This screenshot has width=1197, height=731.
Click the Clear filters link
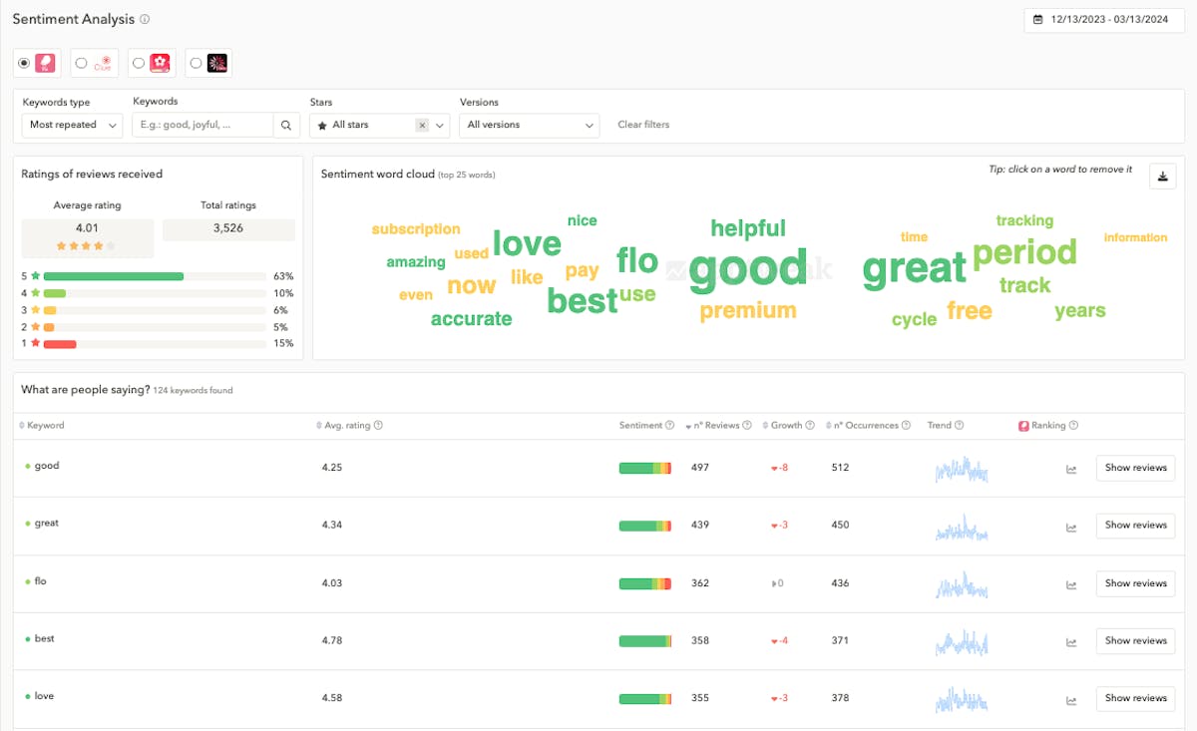point(643,125)
